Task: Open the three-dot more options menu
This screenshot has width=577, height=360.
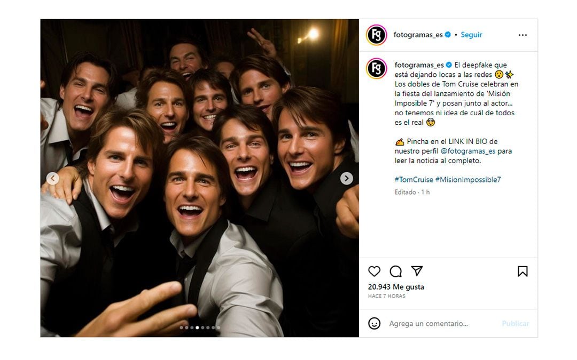Action: click(523, 35)
